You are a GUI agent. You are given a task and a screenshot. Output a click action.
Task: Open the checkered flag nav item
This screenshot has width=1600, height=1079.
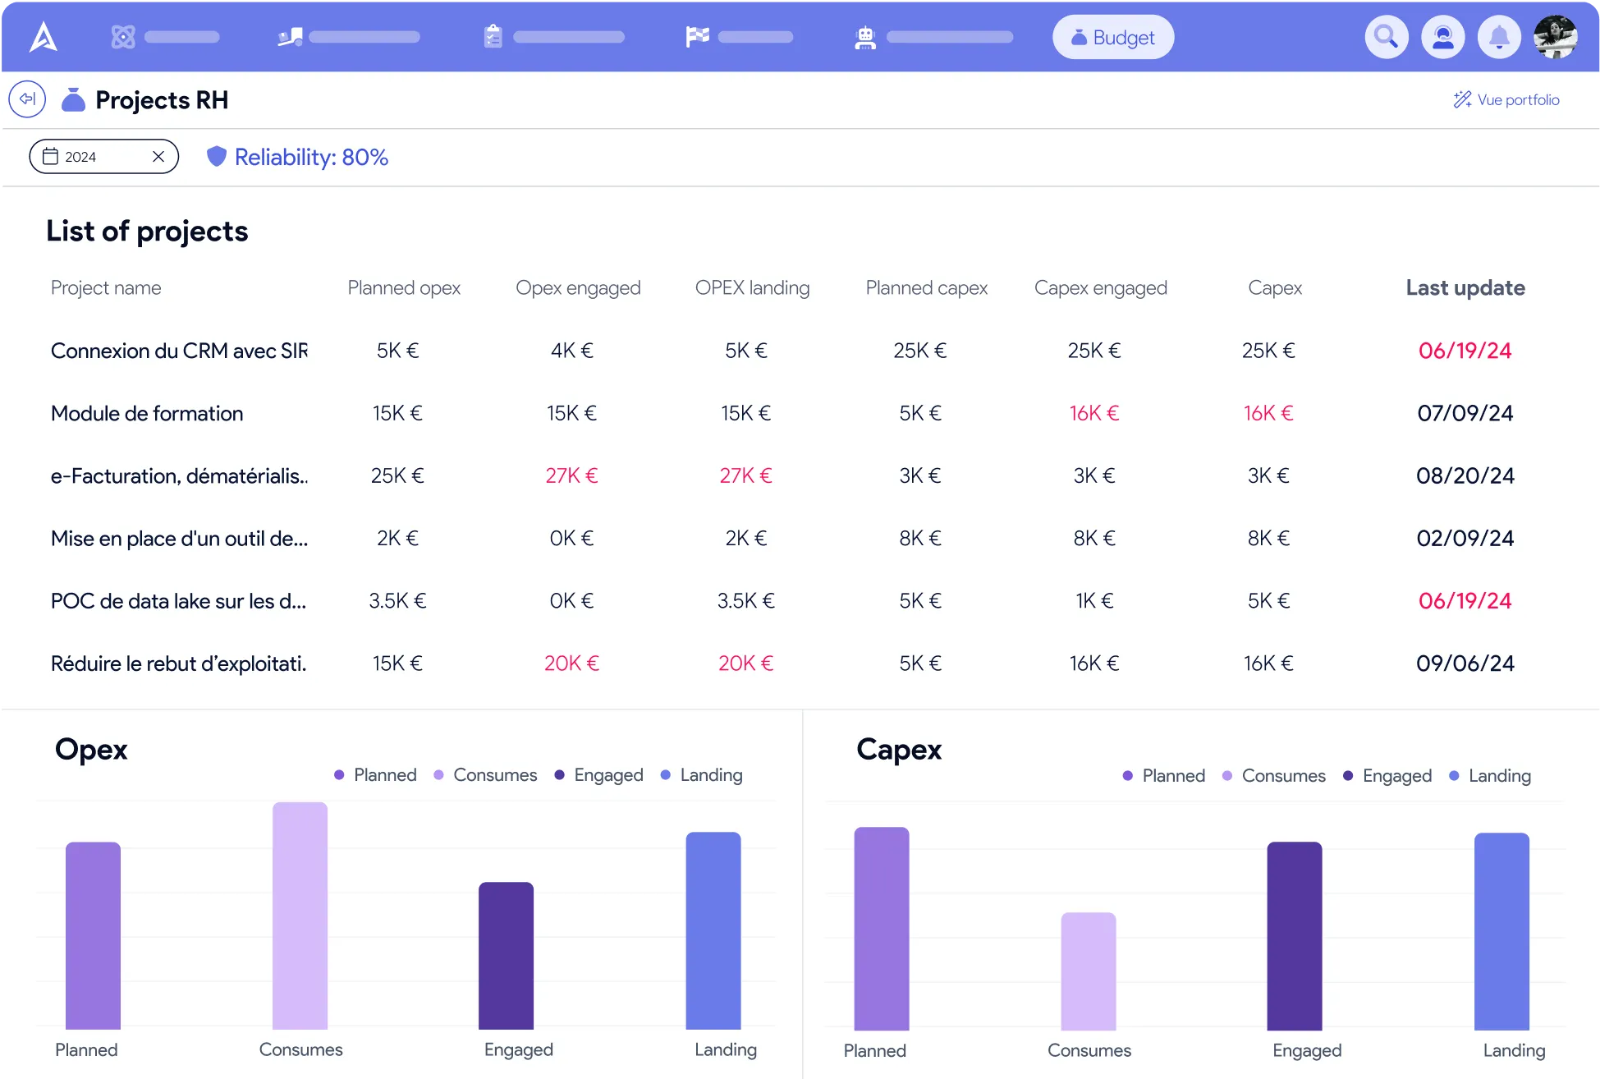tap(697, 37)
